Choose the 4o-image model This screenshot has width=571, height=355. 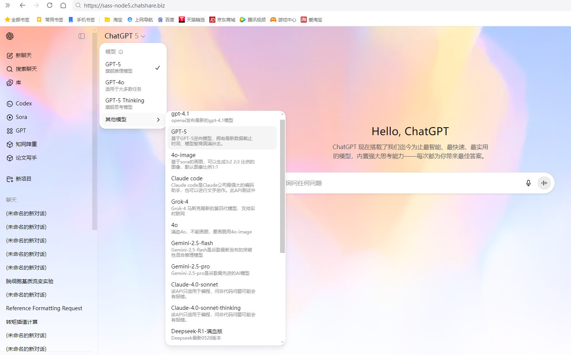pos(222,161)
